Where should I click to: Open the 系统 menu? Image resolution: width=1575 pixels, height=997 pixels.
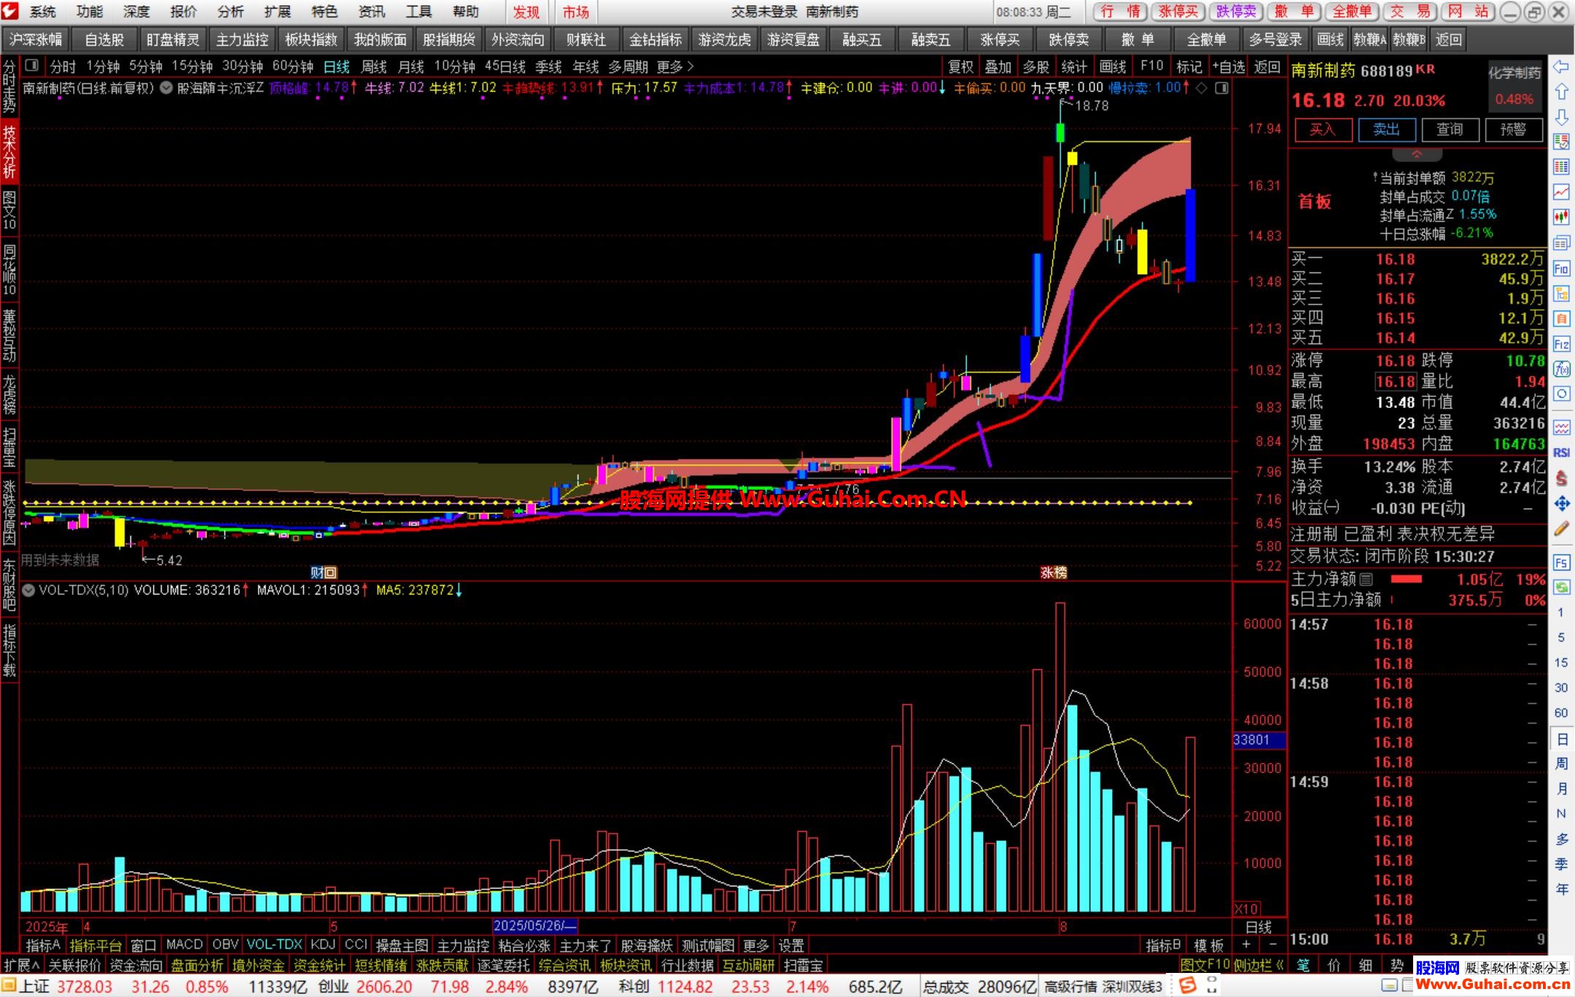[x=42, y=12]
